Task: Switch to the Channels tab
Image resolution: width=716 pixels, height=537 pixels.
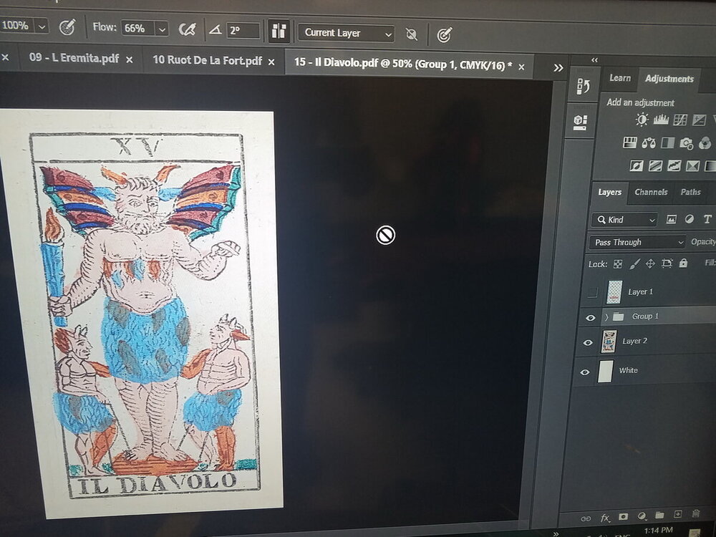Action: 651,192
